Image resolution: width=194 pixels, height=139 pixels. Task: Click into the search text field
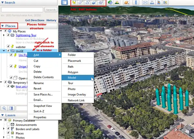[x=22, y=10]
